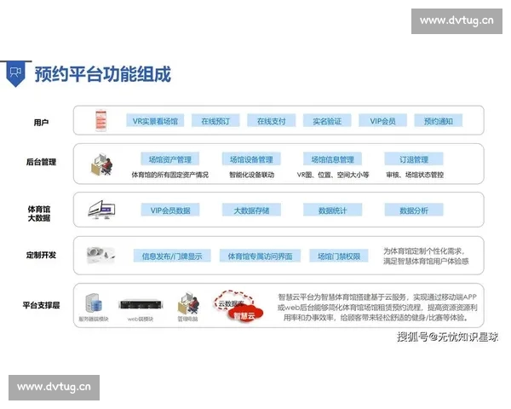This screenshot has height=409, width=511.
Task: Click the slide title 预约平台功能组成
Action: [103, 74]
